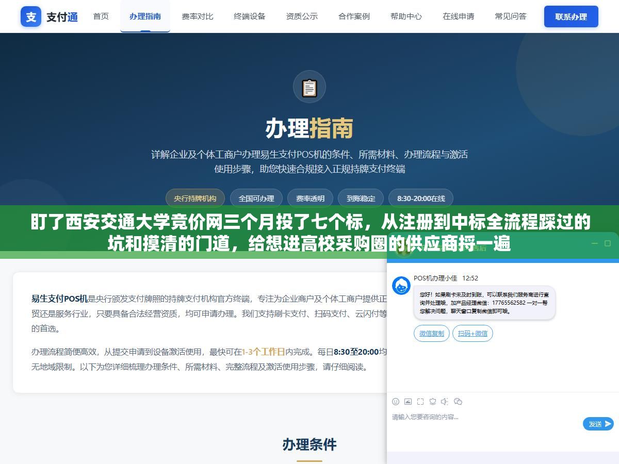The image size is (619, 464).
Task: Click the rating icon in chat toolbar
Action: click(x=433, y=402)
